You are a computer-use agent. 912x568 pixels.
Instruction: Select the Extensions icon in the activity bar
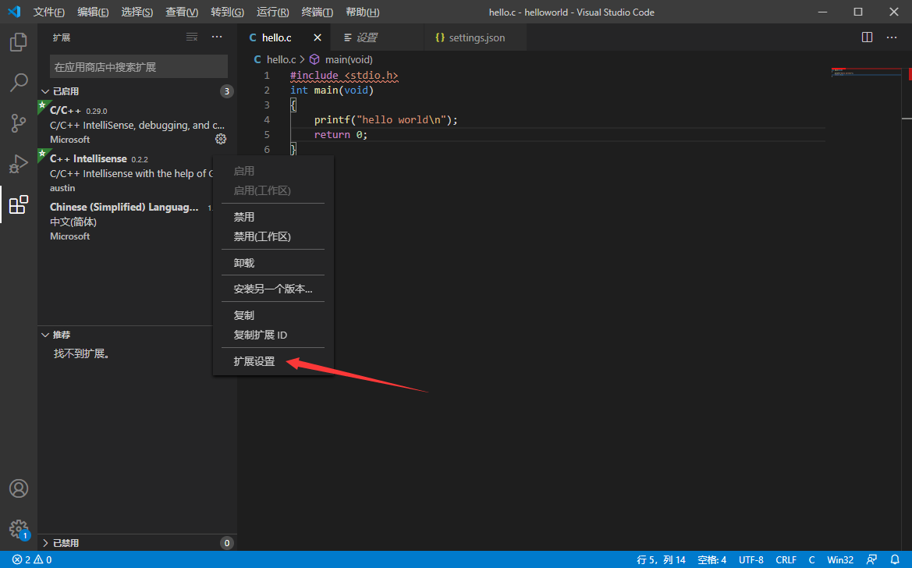tap(19, 205)
